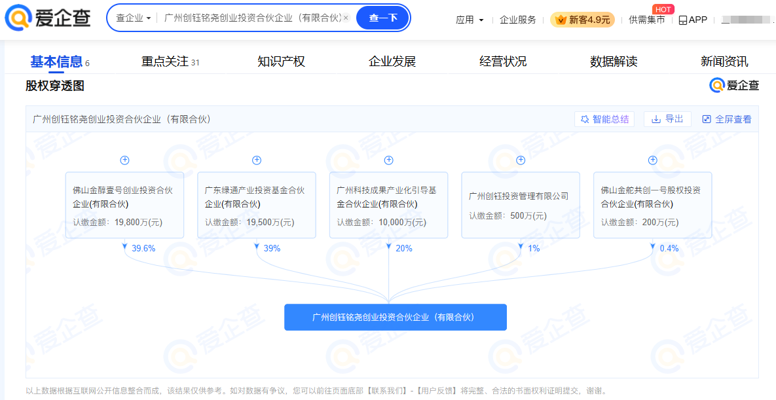Switch to the 知识产权 tab
This screenshot has height=400, width=776.
coord(281,62)
